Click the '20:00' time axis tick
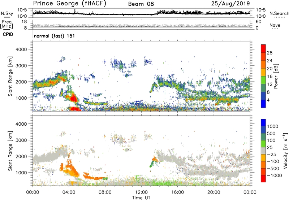The height and width of the screenshot is (200, 289). pos(214,192)
